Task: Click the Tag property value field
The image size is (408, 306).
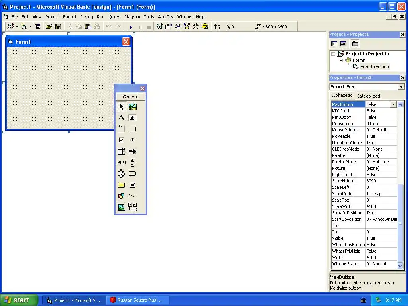Action: 381,226
